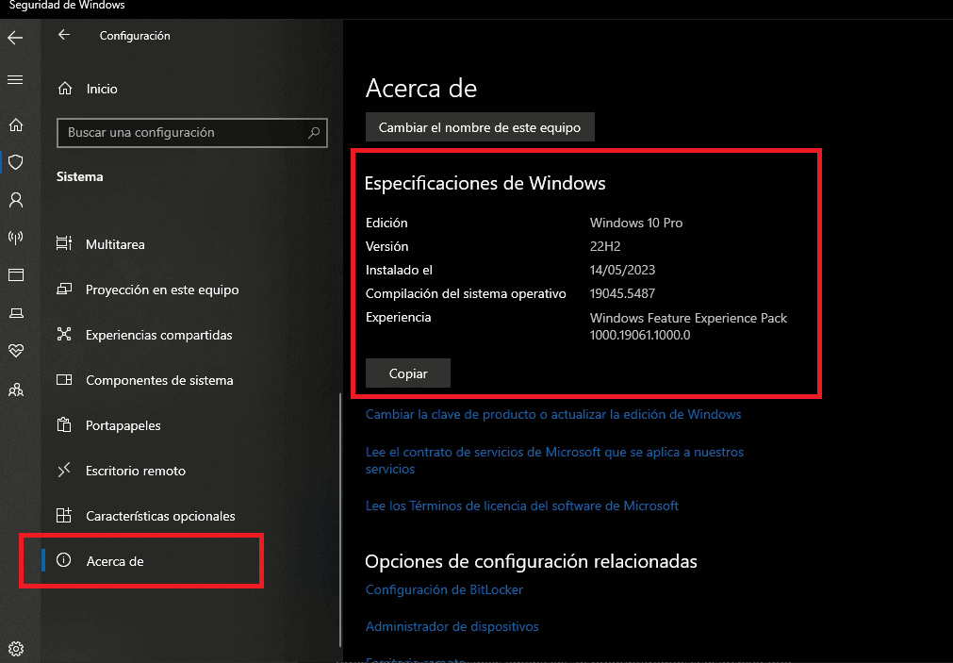
Task: Open the Firewall network antenna icon
Action: (x=16, y=238)
